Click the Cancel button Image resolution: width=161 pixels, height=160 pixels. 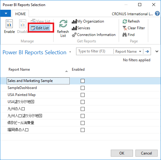click(x=146, y=153)
